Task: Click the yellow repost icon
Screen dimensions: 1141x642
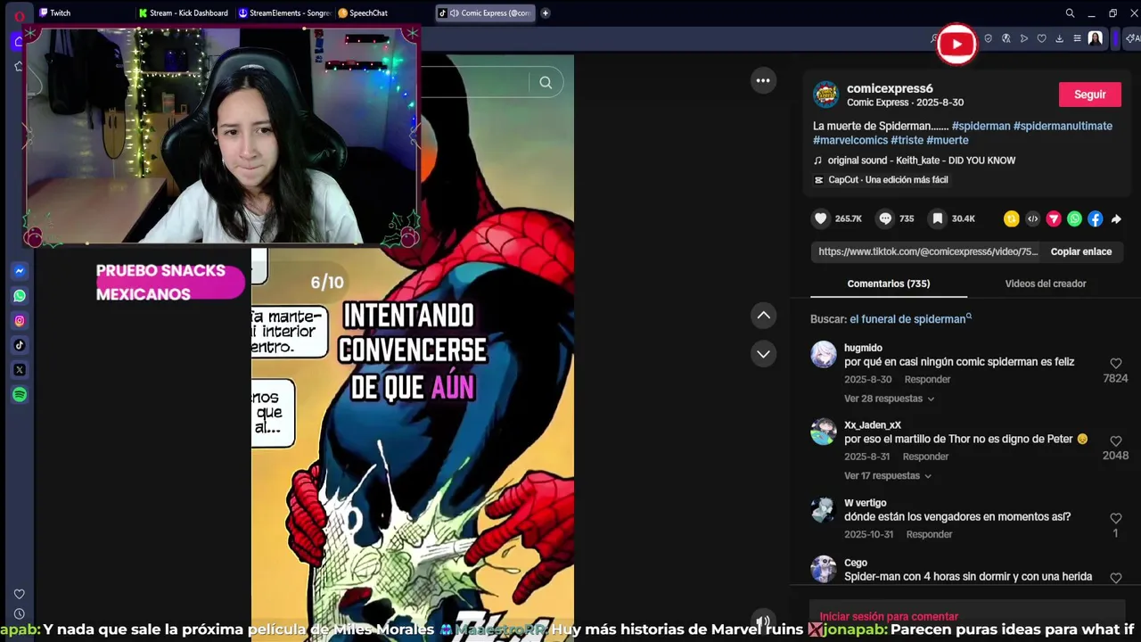Action: (1011, 218)
